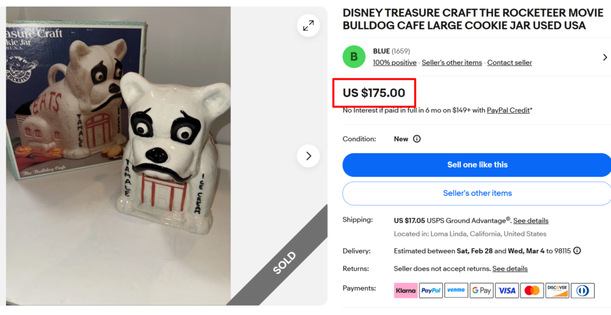Open the Contact seller link
611x315 pixels.
pos(510,63)
